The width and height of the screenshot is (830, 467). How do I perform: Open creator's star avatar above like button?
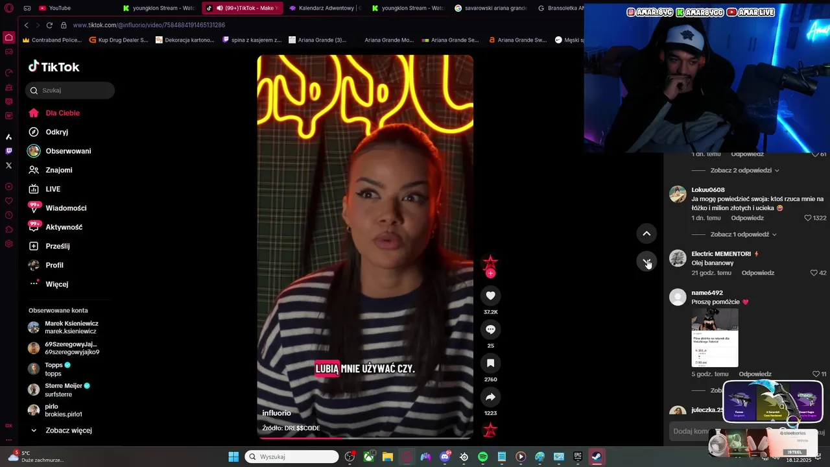490,262
